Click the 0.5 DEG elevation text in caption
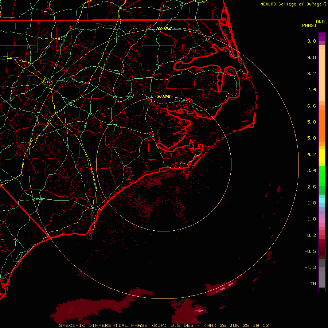 pos(183,325)
